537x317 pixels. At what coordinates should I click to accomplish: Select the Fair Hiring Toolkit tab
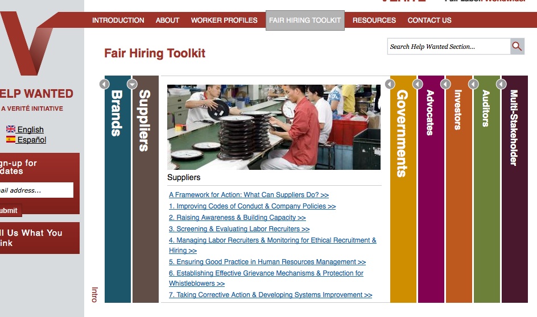click(305, 20)
